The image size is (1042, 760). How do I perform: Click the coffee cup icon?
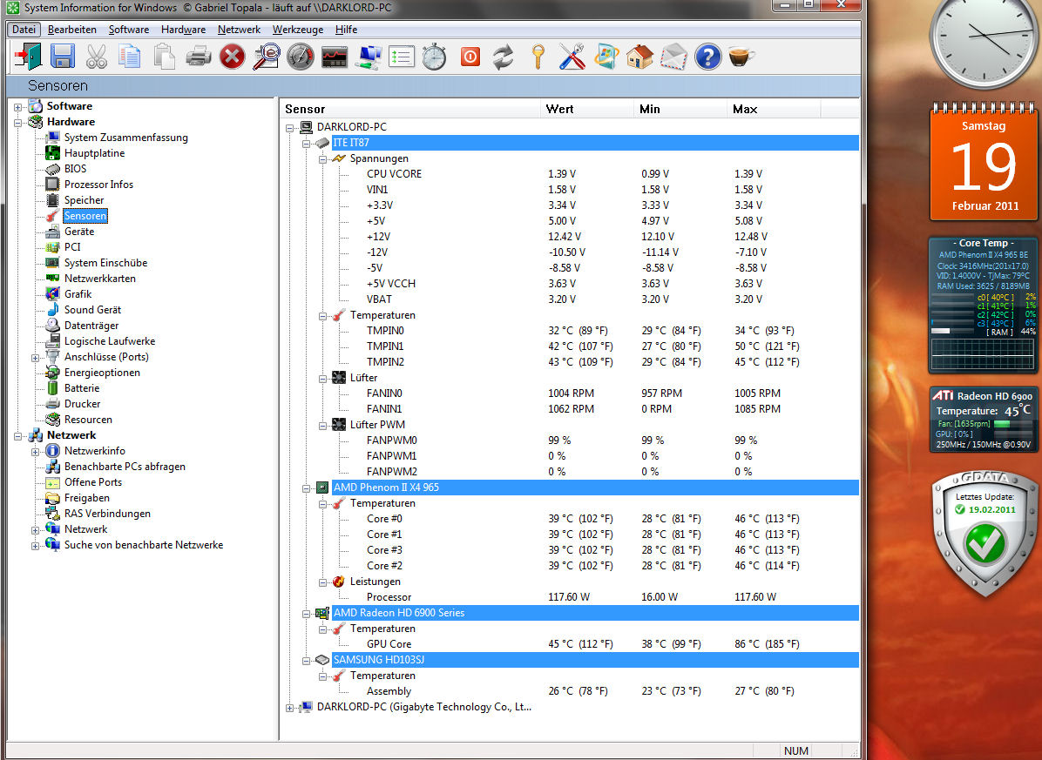click(741, 57)
